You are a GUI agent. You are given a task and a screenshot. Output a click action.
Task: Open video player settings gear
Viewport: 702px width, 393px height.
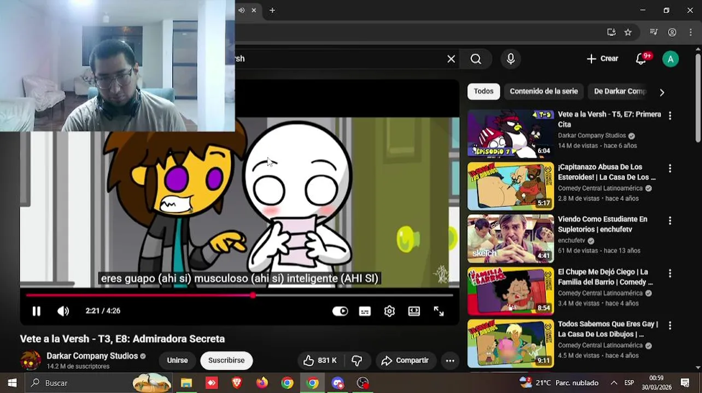click(389, 311)
